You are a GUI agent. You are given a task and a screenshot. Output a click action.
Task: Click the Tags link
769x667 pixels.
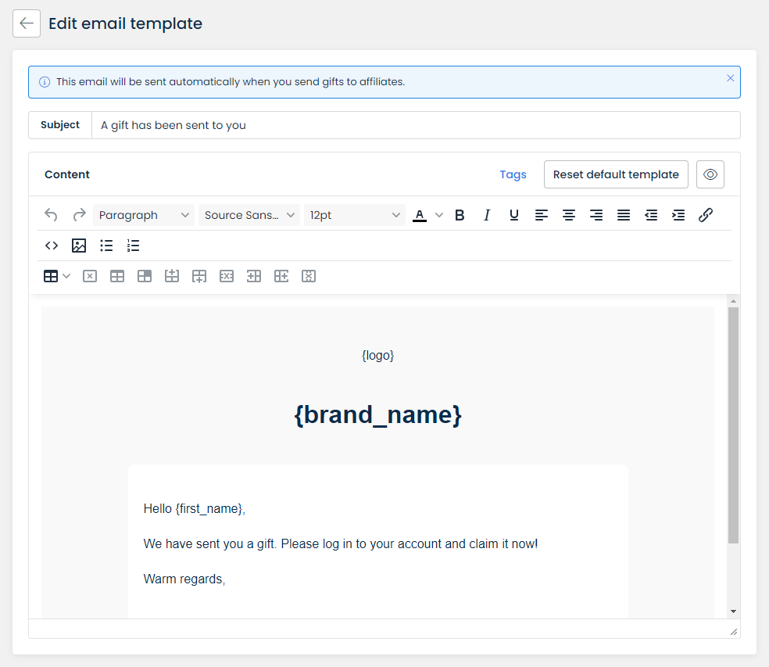tap(513, 174)
